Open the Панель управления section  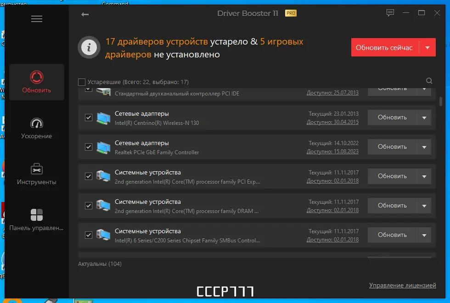pyautogui.click(x=37, y=220)
